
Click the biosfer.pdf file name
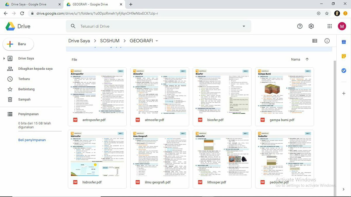coord(215,120)
